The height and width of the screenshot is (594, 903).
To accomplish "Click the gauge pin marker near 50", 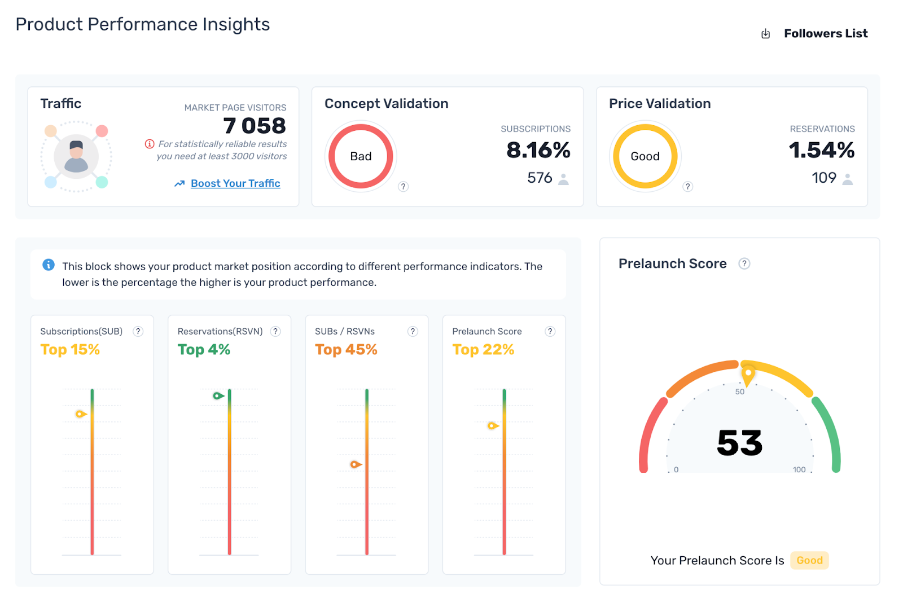I will [748, 376].
